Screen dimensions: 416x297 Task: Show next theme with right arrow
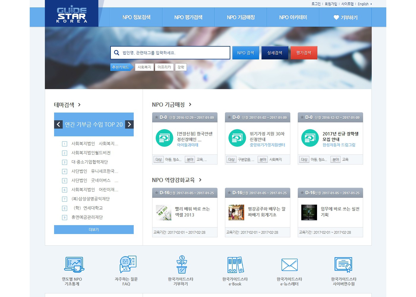(129, 124)
